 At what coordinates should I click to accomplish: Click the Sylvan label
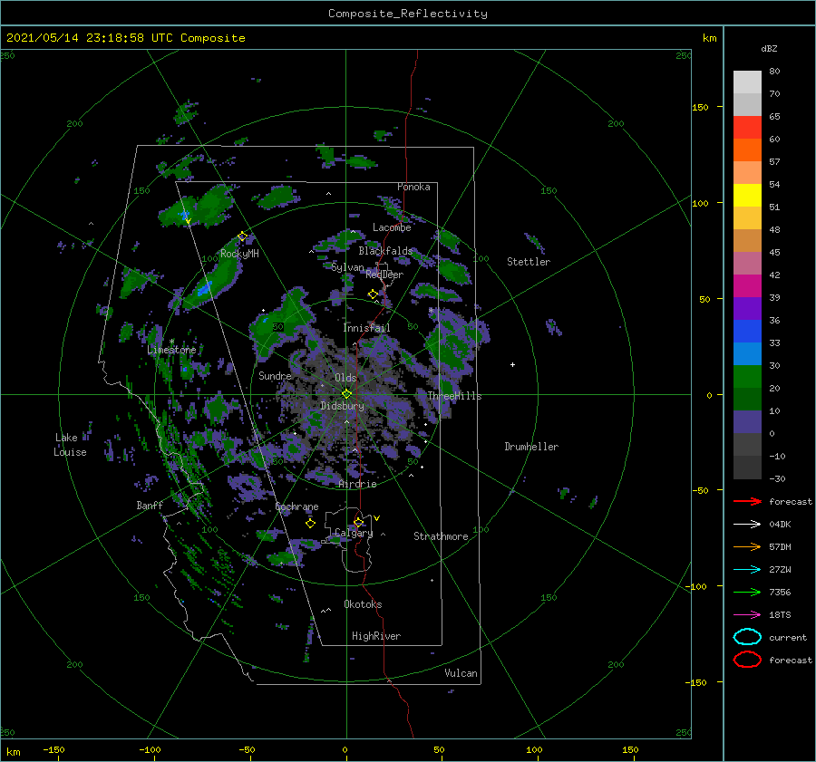pyautogui.click(x=347, y=267)
